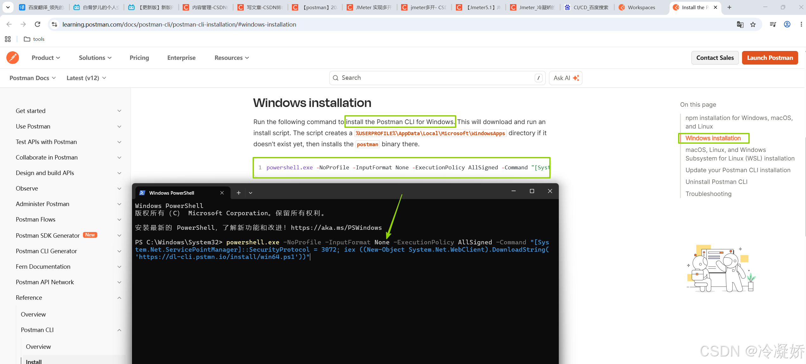
Task: Expand Use Postman section
Action: pos(69,126)
